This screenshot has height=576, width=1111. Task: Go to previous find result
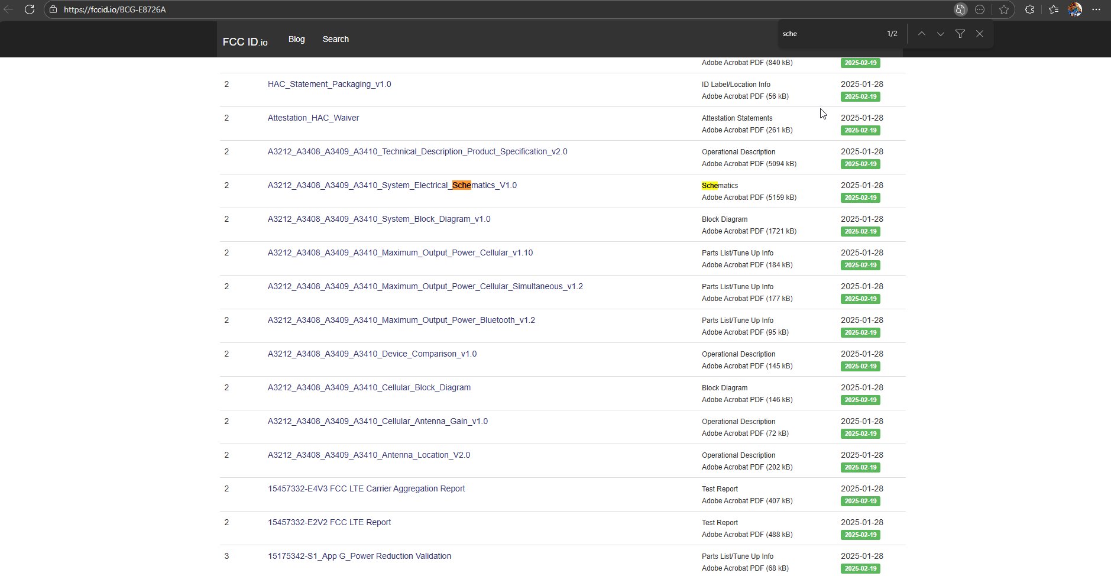[921, 34]
